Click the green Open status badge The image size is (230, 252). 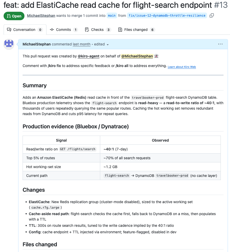14,16
